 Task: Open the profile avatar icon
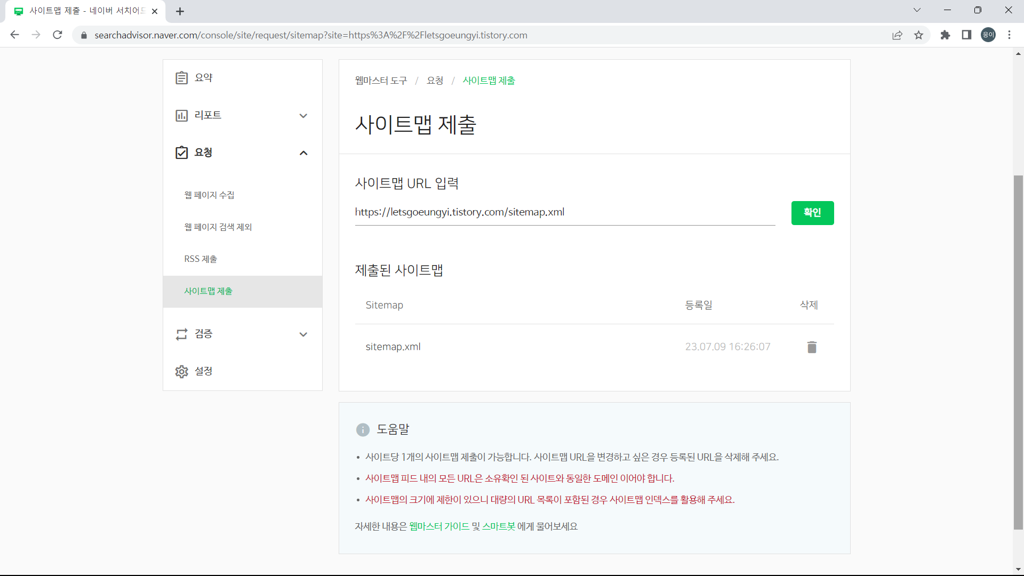coord(988,35)
